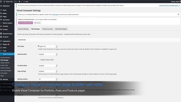Open Settings icon in sidebar
181x102 pixels.
tap(1, 79)
